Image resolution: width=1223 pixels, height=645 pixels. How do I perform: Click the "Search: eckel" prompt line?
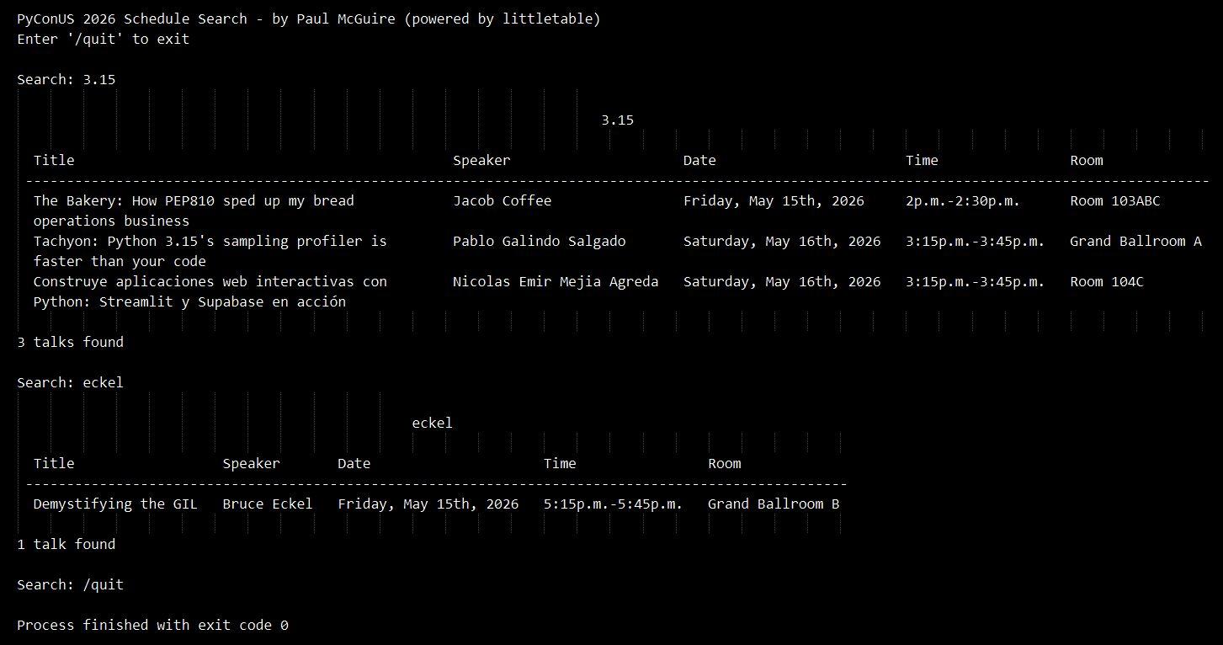[x=70, y=382]
